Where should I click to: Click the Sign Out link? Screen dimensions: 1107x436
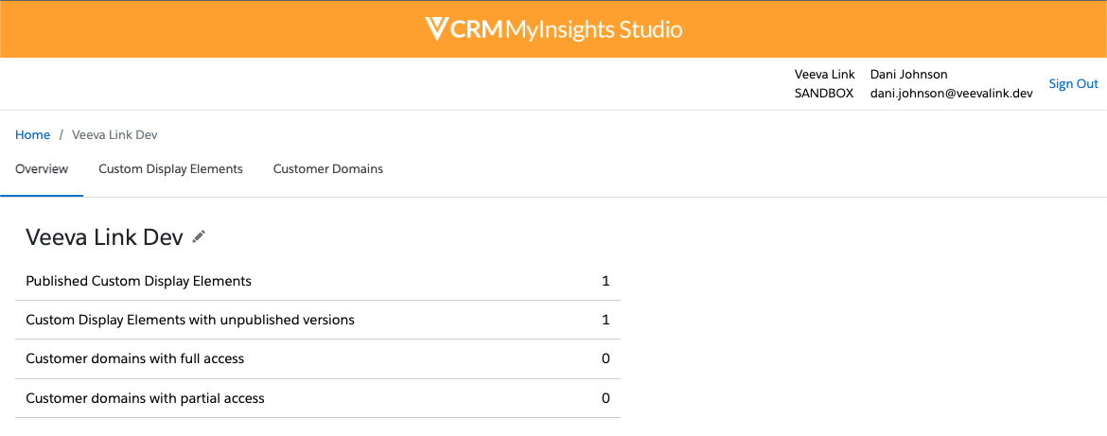[x=1073, y=84]
